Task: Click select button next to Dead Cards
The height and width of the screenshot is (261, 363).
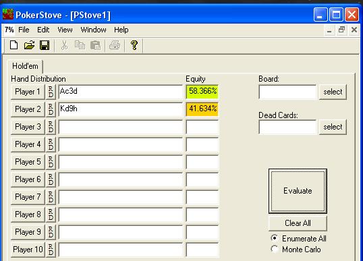Action: coord(333,127)
